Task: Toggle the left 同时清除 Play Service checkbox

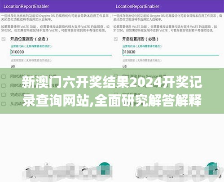Action: pyautogui.click(x=4, y=76)
